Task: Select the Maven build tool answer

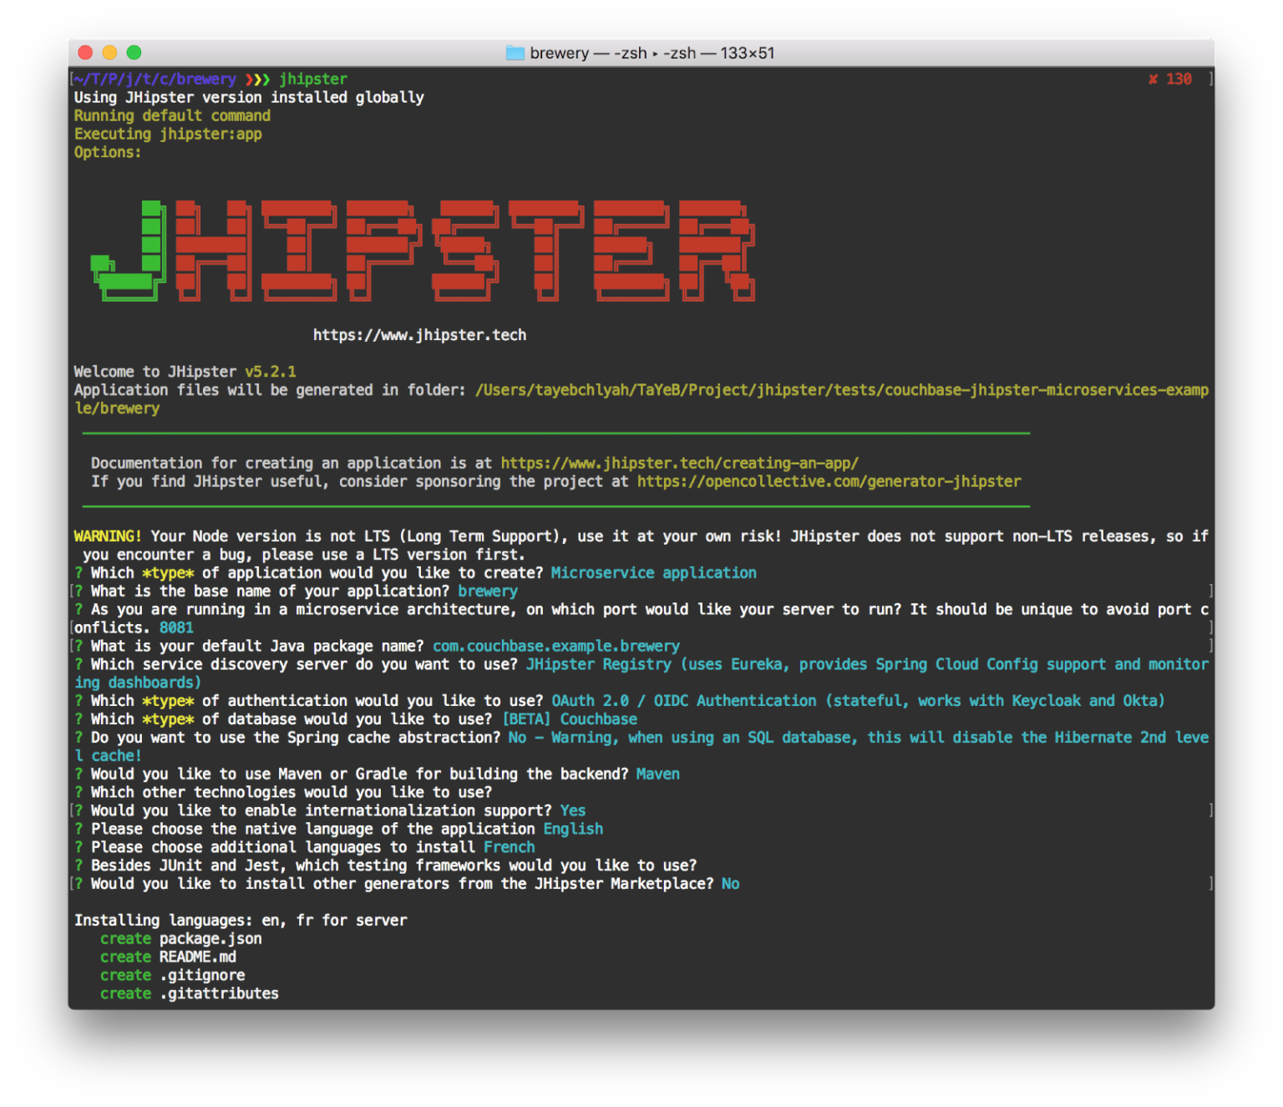Action: 657,774
